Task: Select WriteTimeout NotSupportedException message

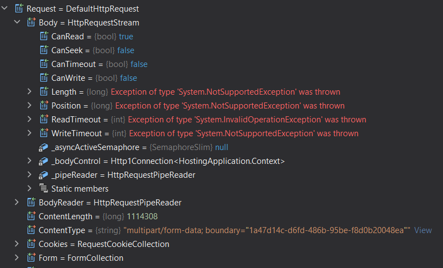Action: [244, 133]
